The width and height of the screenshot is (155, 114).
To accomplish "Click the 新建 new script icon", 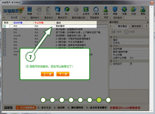I will [29, 11].
